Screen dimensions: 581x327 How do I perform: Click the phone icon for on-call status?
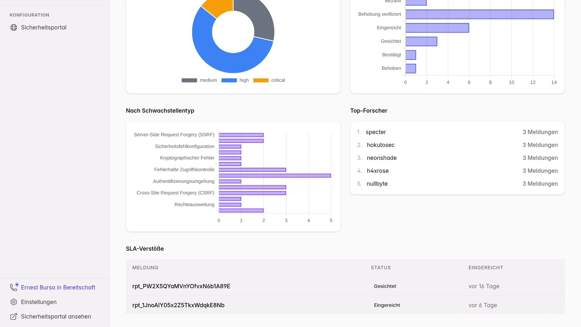(14, 287)
